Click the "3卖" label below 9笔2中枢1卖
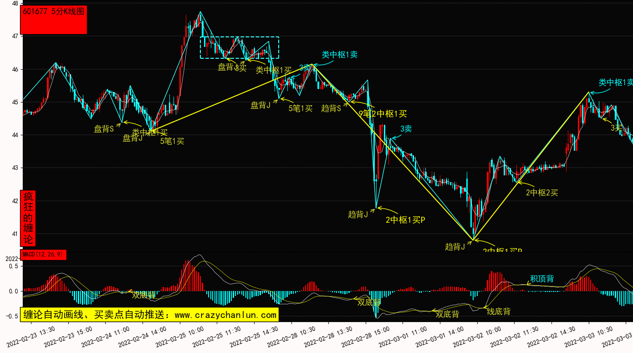 point(406,129)
